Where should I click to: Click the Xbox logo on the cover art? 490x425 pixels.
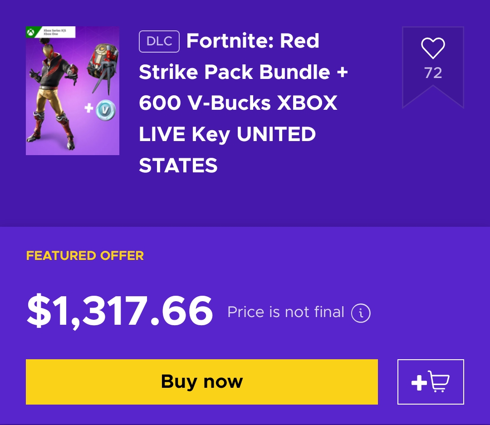coord(31,32)
